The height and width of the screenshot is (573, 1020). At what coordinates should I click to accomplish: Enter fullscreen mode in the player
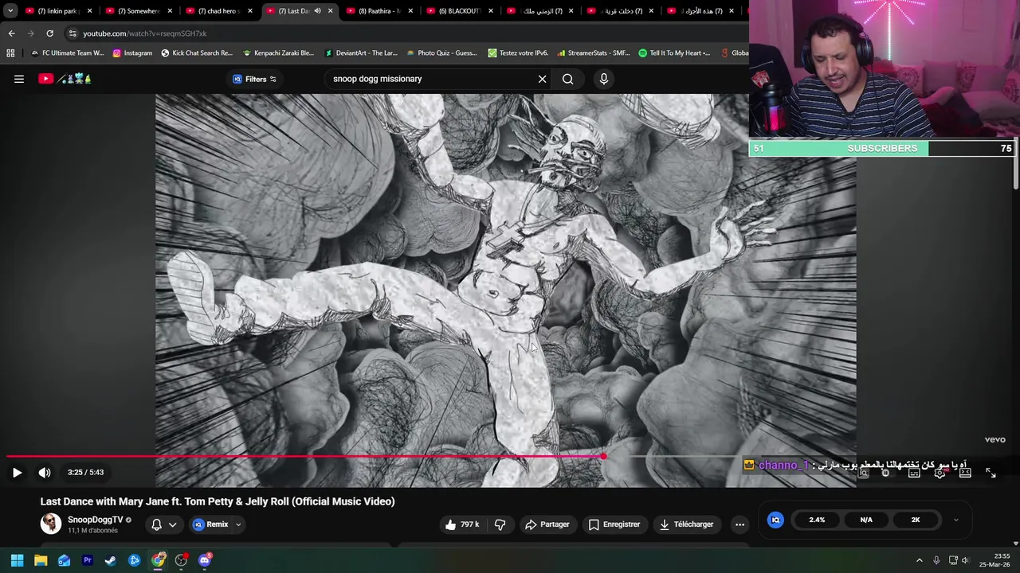pyautogui.click(x=991, y=473)
